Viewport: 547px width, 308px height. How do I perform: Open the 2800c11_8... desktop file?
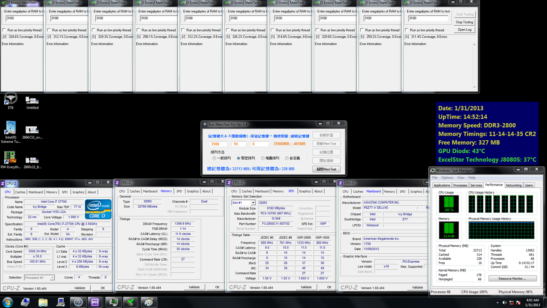32,162
